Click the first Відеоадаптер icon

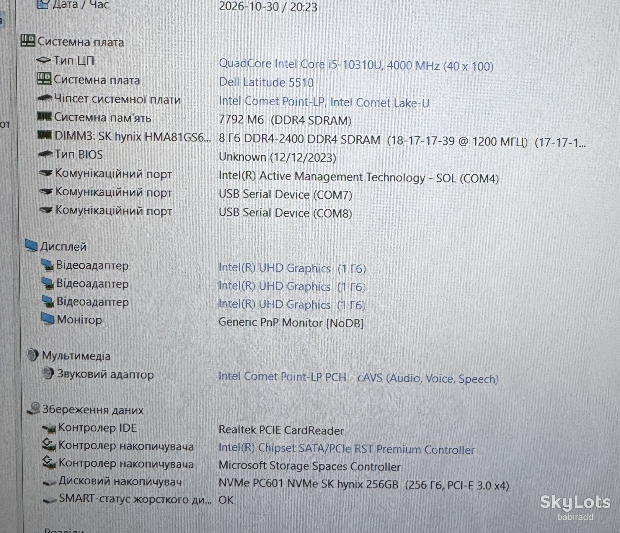click(48, 265)
